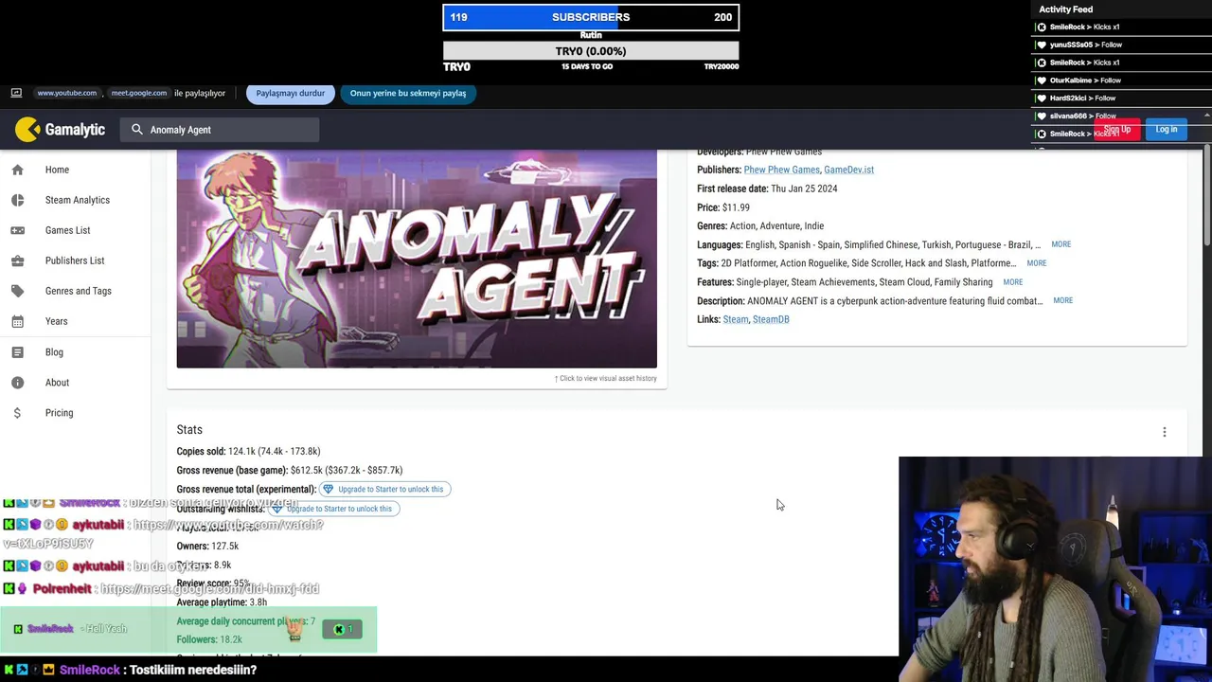Click the subscribers progress bar
This screenshot has height=682, width=1212.
591,17
